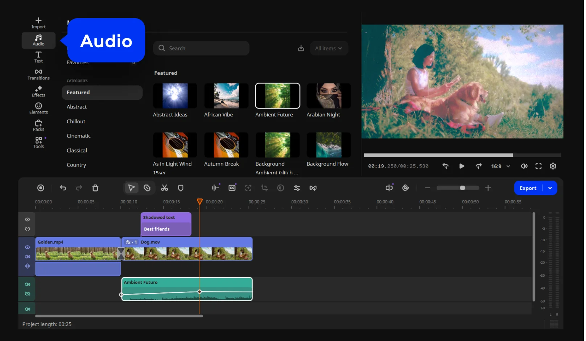Open the Transitions panel
Viewport: 586px width, 341px height.
pos(38,74)
